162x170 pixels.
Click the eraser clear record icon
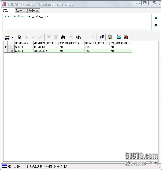point(71,37)
